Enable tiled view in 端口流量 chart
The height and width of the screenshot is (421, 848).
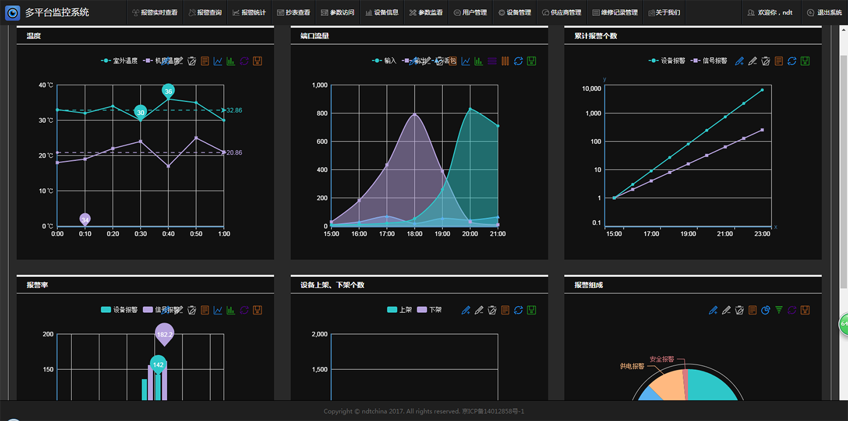505,61
